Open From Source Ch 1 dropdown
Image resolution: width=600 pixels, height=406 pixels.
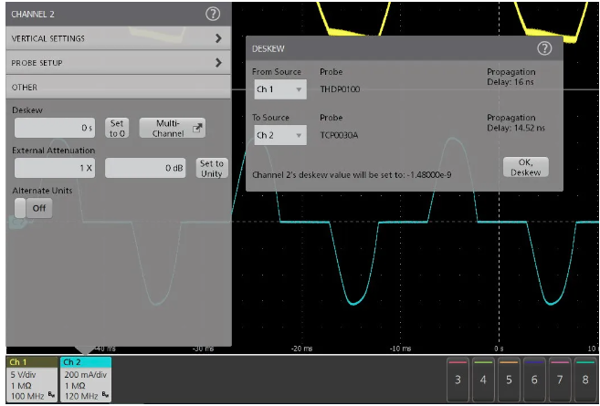[279, 90]
